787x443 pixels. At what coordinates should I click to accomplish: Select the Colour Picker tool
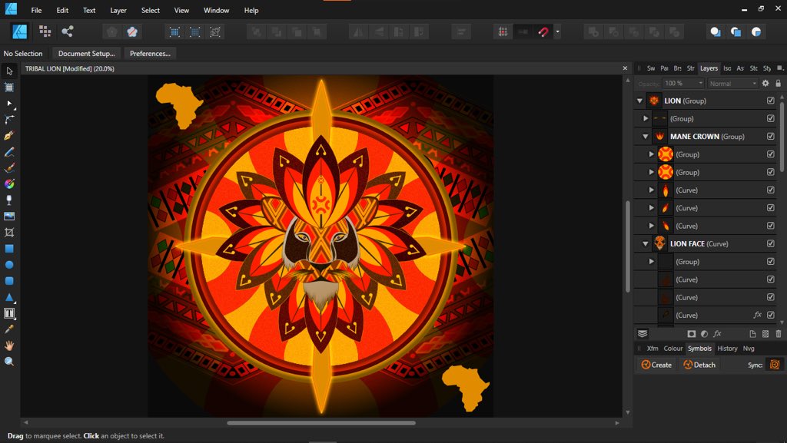[9, 329]
